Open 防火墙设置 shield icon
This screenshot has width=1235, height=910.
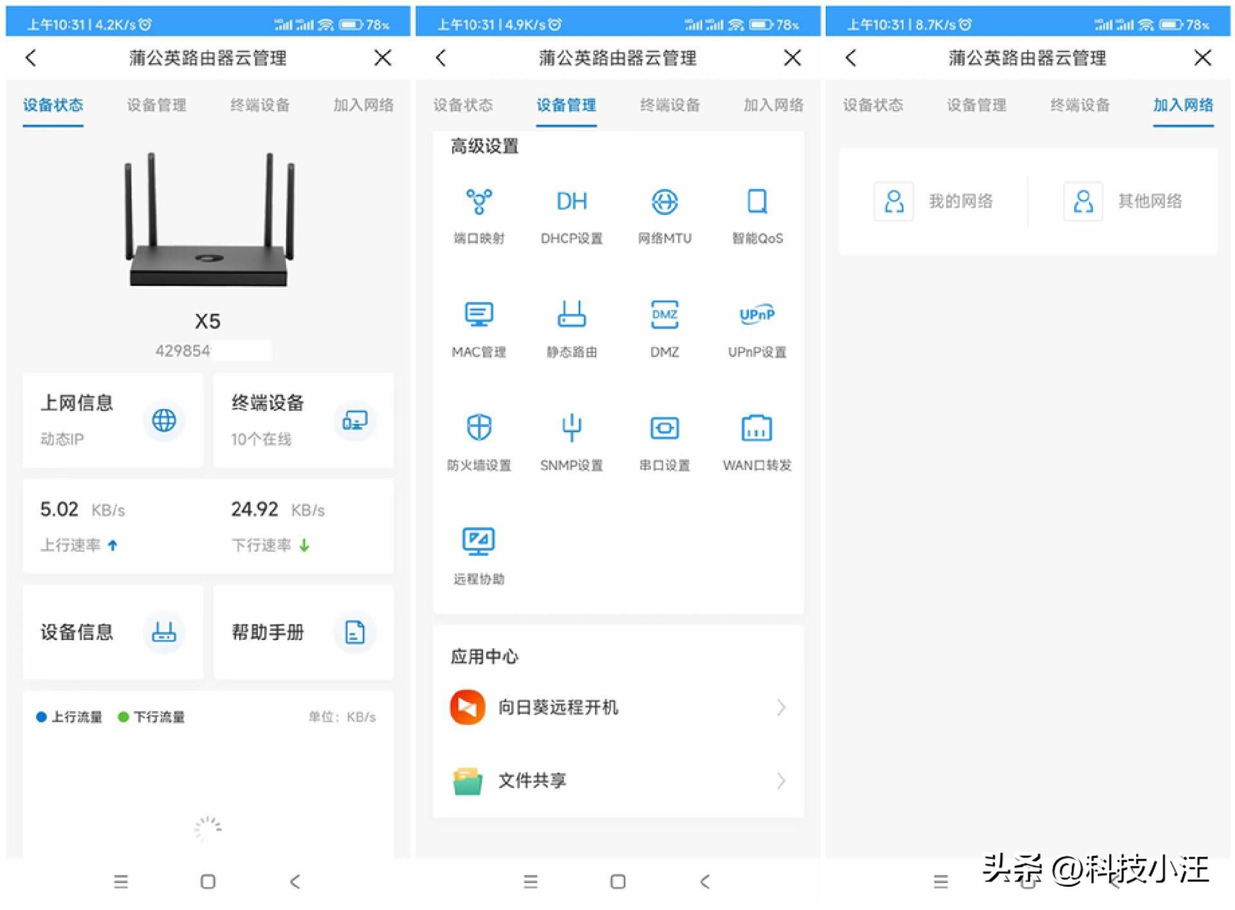479,428
